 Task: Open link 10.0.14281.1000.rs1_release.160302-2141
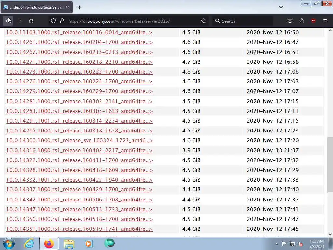[x=79, y=101]
